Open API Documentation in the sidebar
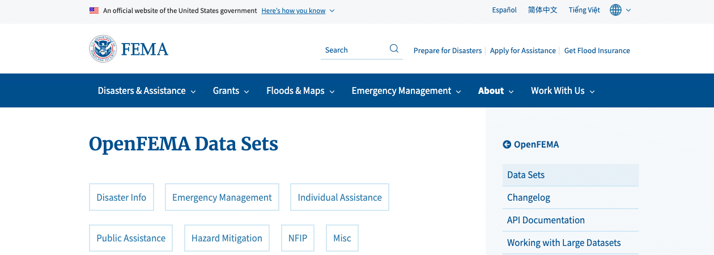The width and height of the screenshot is (714, 255). [x=546, y=220]
